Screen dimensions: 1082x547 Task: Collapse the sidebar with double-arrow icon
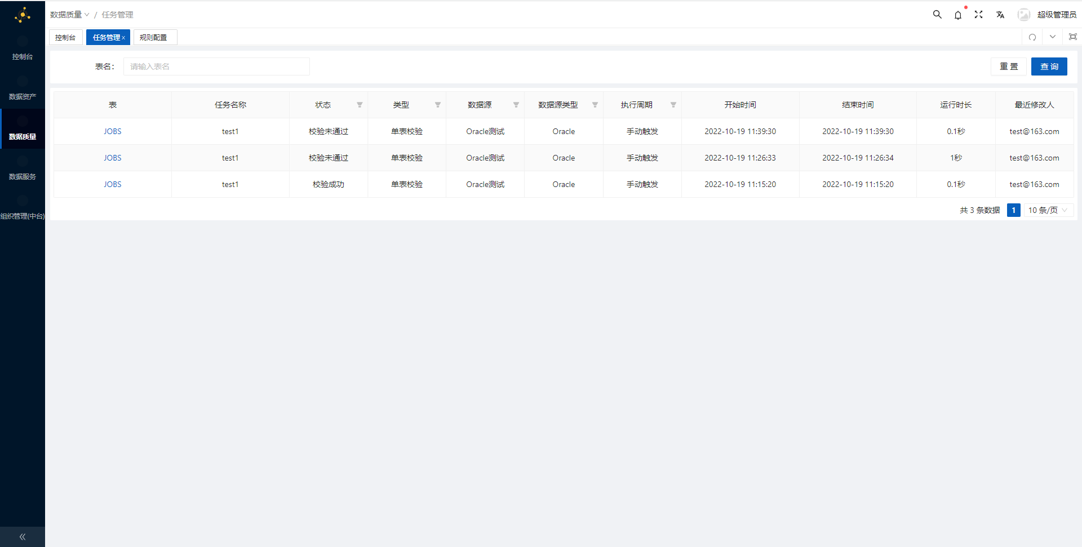coord(23,537)
